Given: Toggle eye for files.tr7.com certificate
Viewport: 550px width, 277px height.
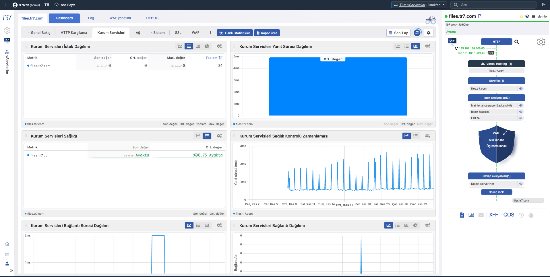Looking at the screenshot, I should (x=521, y=88).
